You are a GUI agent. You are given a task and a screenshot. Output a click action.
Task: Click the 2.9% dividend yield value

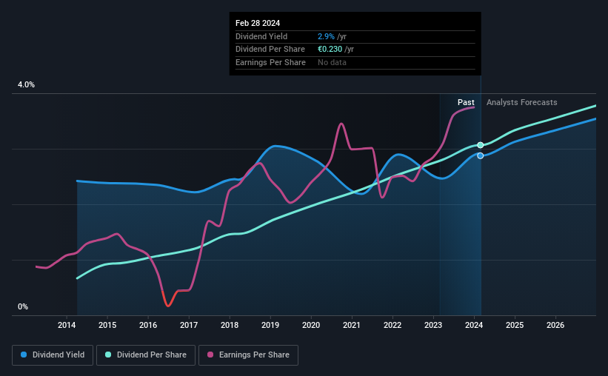[x=326, y=36]
